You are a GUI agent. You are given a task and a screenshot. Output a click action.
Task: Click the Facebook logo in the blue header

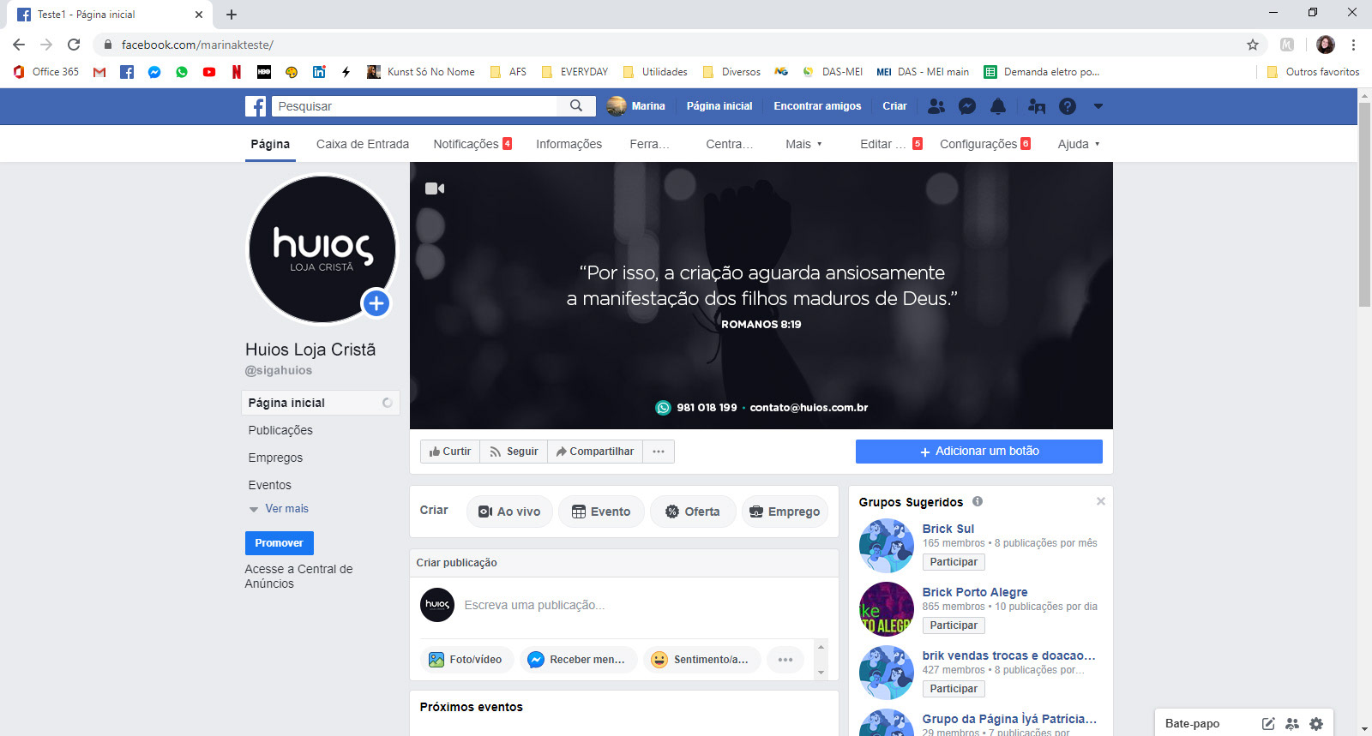[x=256, y=106]
